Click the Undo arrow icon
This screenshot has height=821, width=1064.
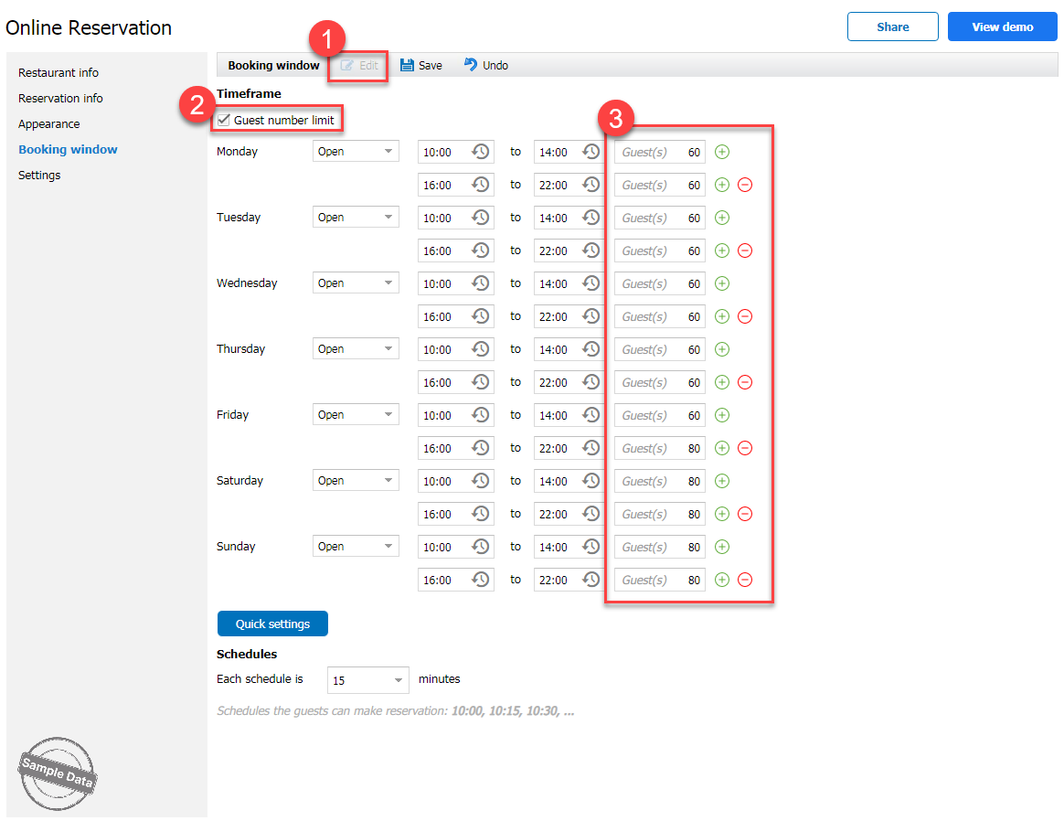pos(471,65)
